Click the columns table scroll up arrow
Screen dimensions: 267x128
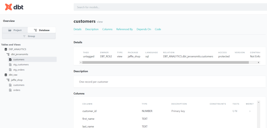[259, 102]
